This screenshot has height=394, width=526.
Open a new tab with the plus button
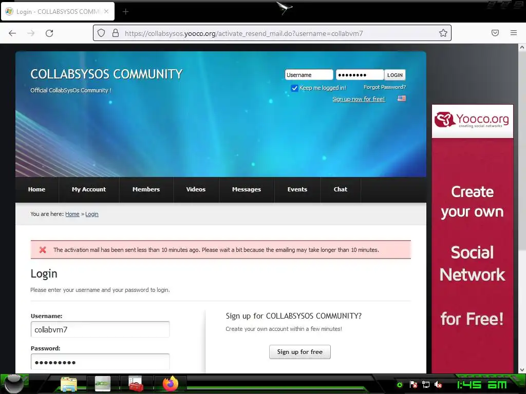coord(125,12)
